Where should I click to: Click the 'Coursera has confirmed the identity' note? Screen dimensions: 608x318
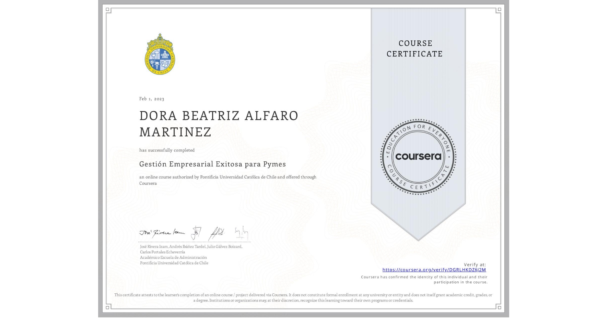424,280
